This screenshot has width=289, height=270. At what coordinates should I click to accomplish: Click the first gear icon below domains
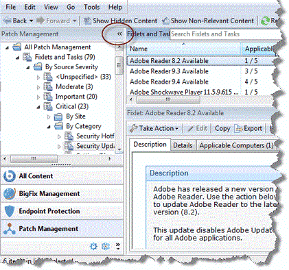(x=93, y=246)
